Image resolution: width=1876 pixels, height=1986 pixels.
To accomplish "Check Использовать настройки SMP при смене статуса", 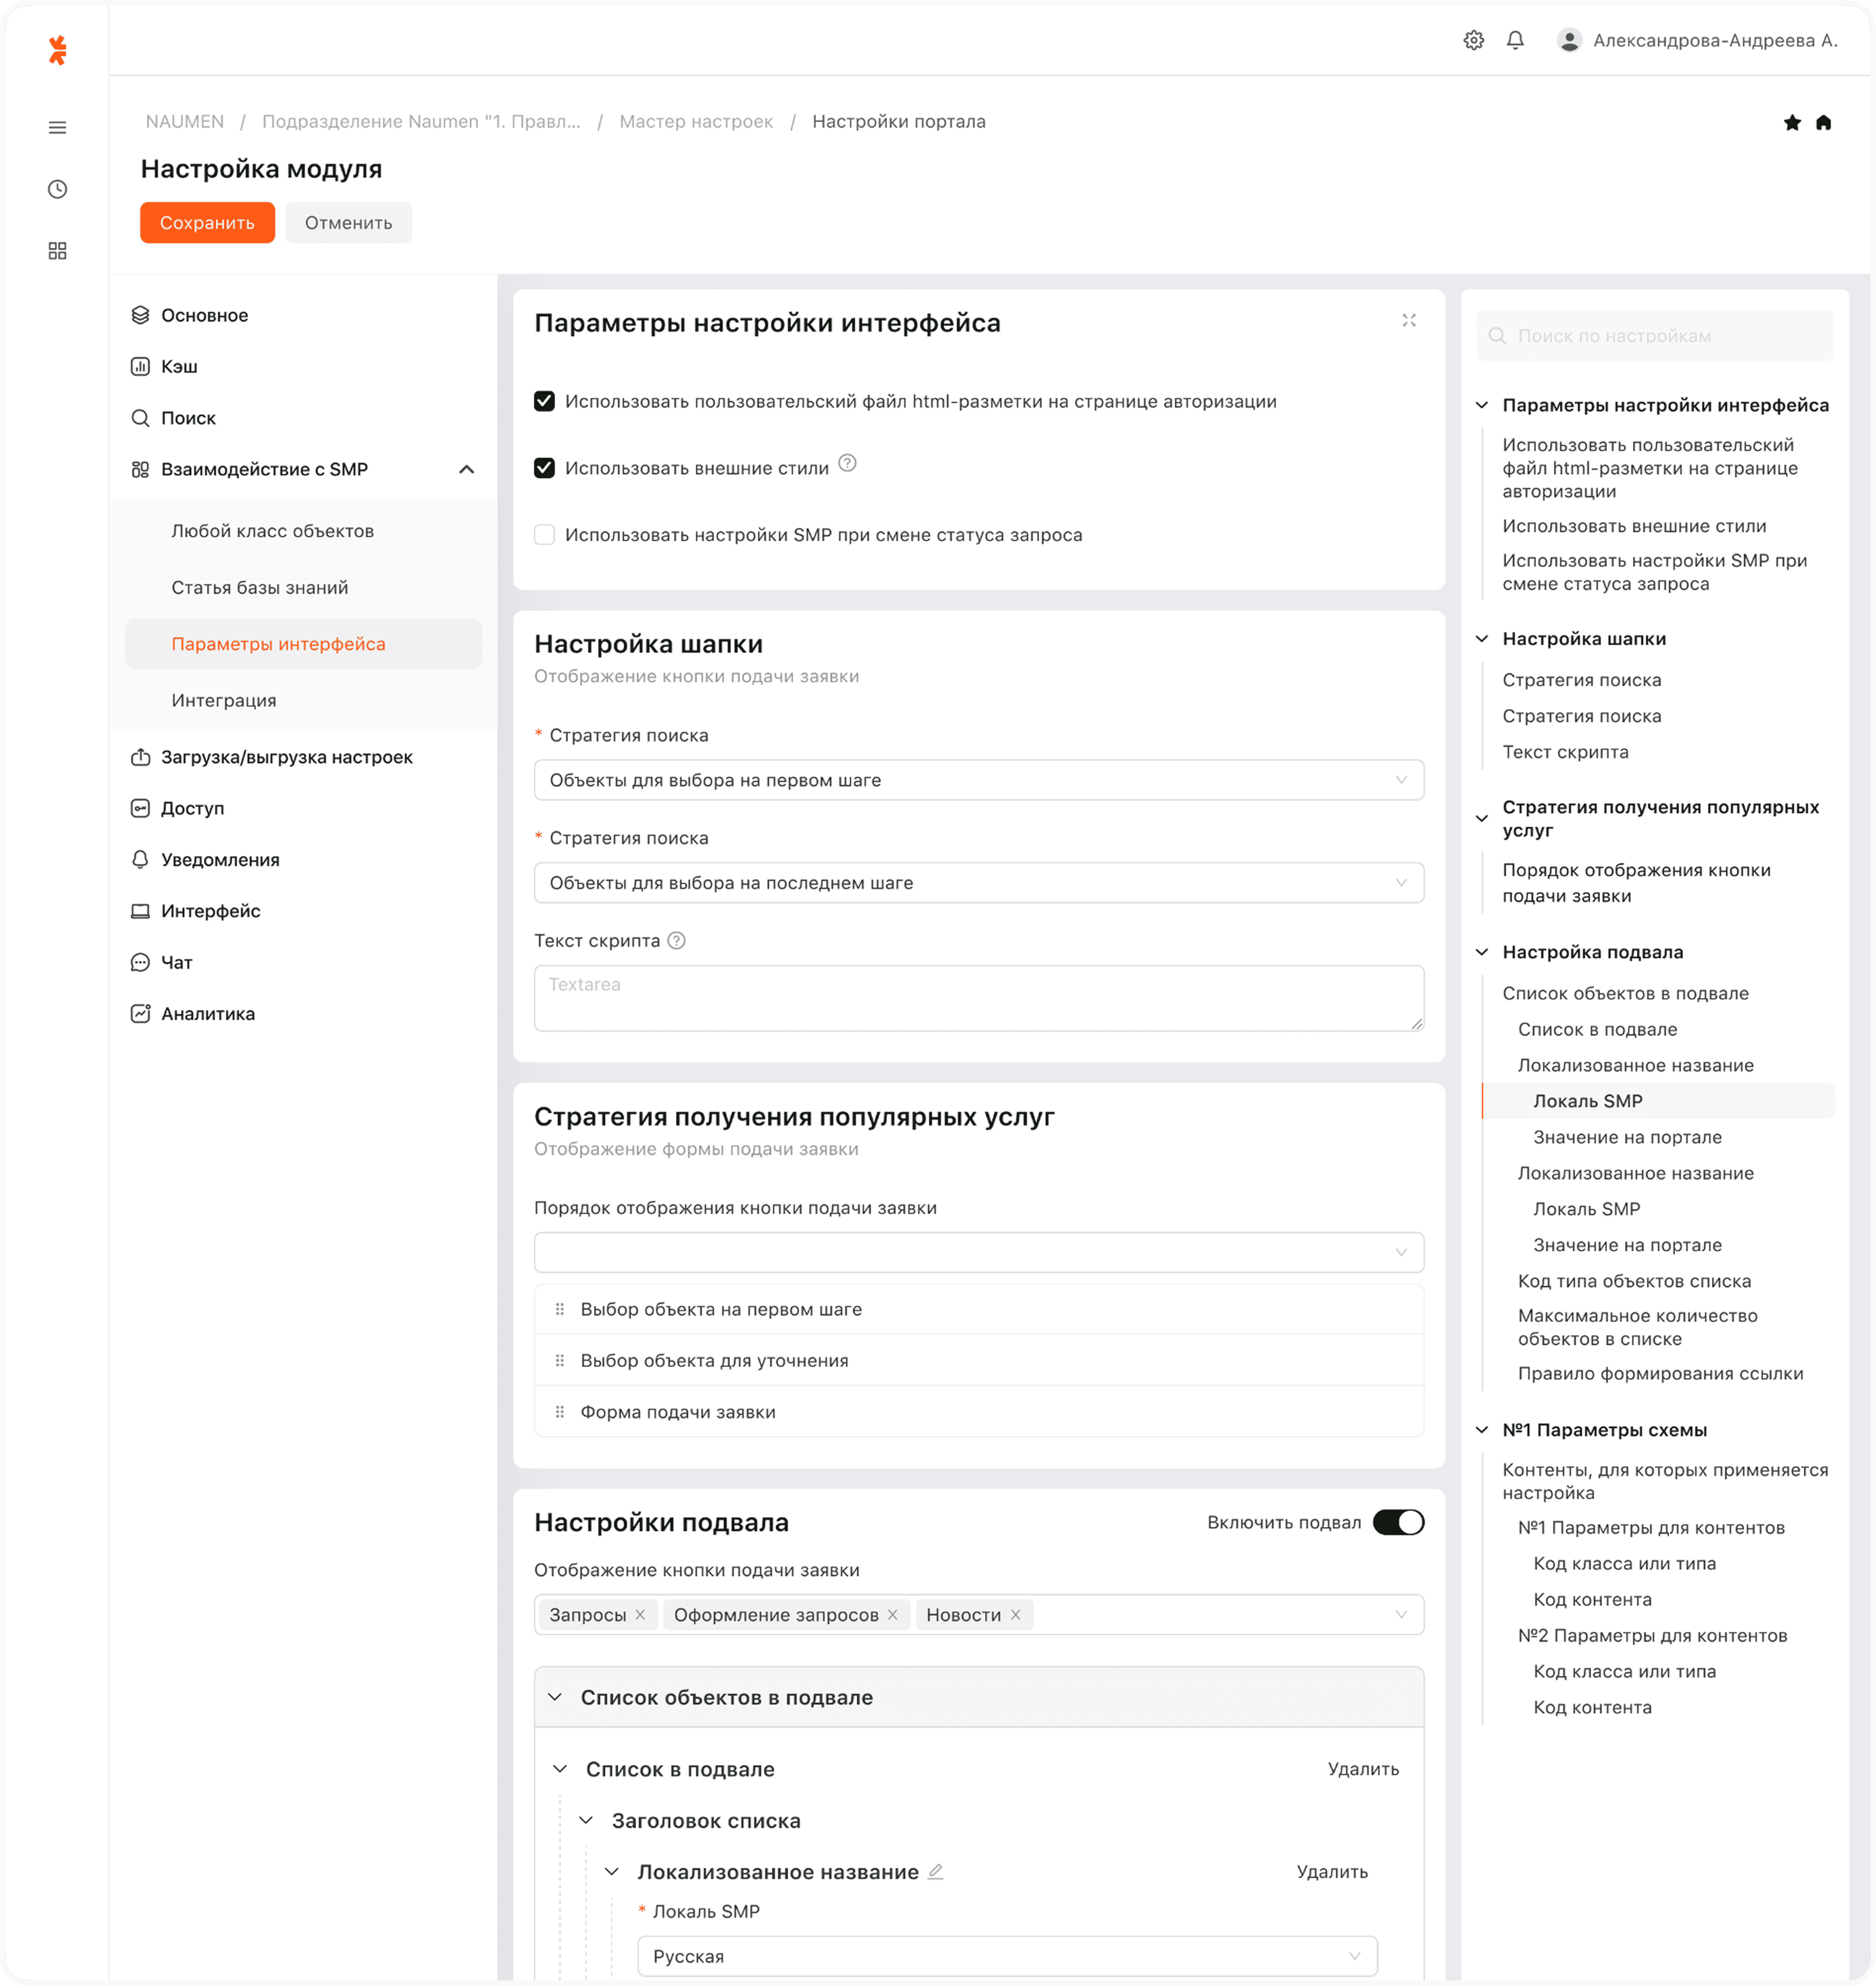I will 544,535.
